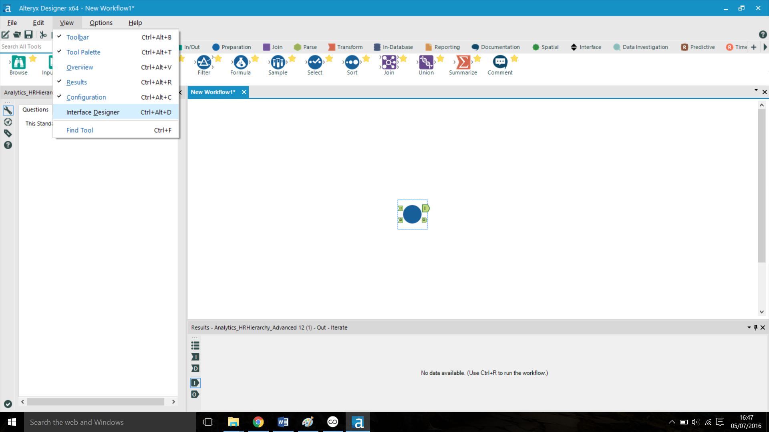
Task: Click the Find Tool button
Action: [80, 130]
